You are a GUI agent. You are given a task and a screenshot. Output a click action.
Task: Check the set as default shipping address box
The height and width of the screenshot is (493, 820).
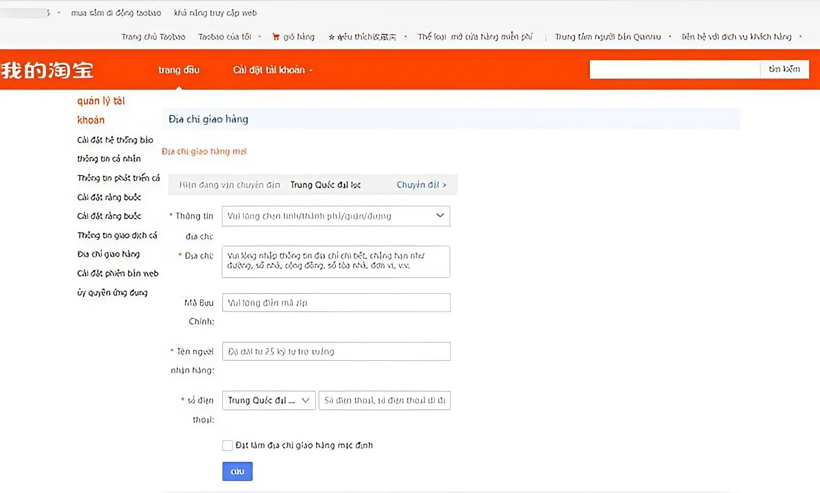tap(228, 445)
